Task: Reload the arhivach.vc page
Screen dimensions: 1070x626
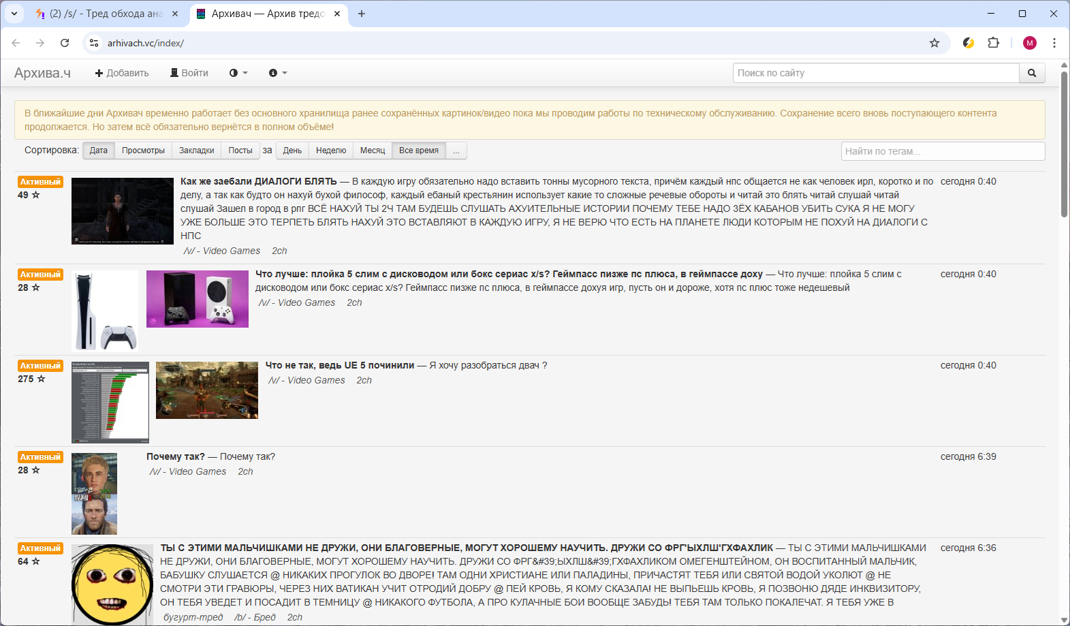Action: [x=65, y=43]
